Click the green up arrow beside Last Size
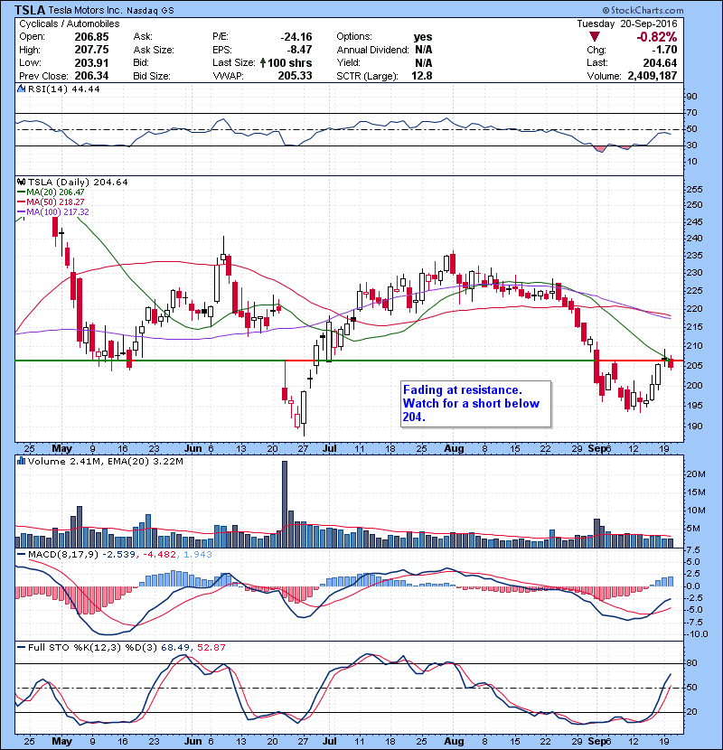Image resolution: width=723 pixels, height=750 pixels. tap(263, 62)
